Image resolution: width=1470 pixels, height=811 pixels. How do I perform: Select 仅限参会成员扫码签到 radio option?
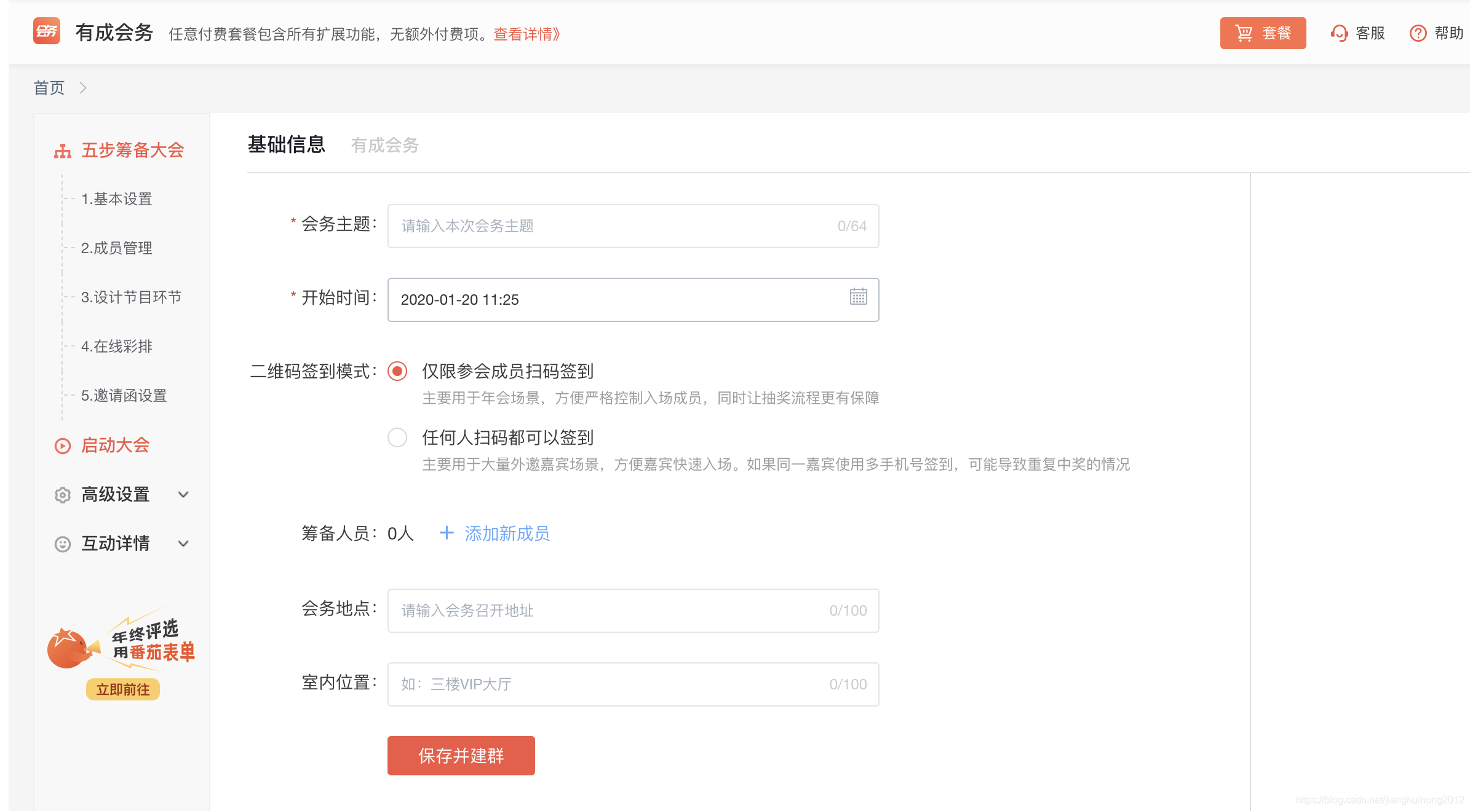397,371
